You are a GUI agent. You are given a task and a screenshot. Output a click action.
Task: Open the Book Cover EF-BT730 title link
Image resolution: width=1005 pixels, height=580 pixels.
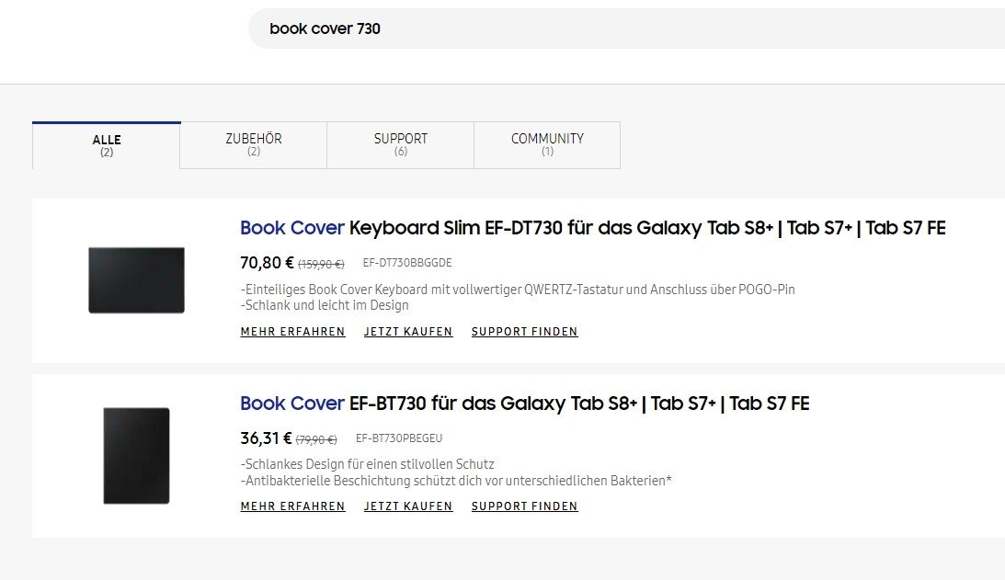tap(524, 404)
